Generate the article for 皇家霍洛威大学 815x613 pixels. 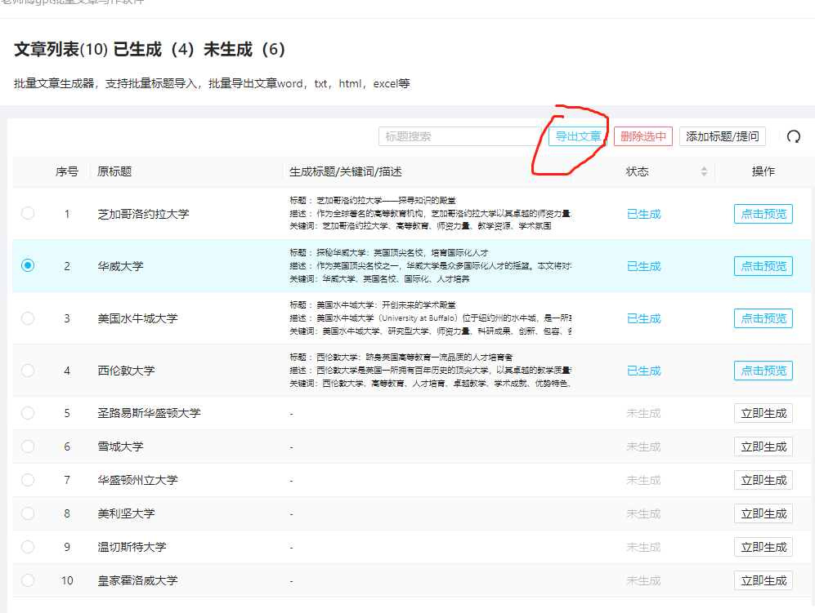763,580
